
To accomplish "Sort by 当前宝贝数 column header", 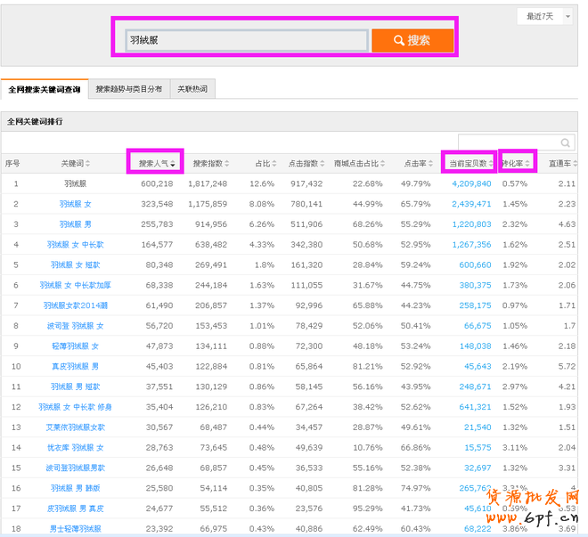I will point(469,163).
